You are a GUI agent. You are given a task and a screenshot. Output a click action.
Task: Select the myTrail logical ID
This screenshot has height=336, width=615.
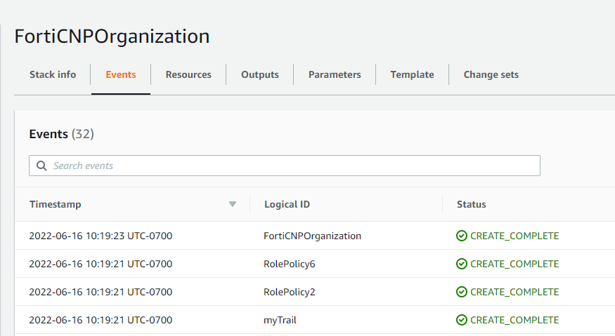(x=280, y=320)
